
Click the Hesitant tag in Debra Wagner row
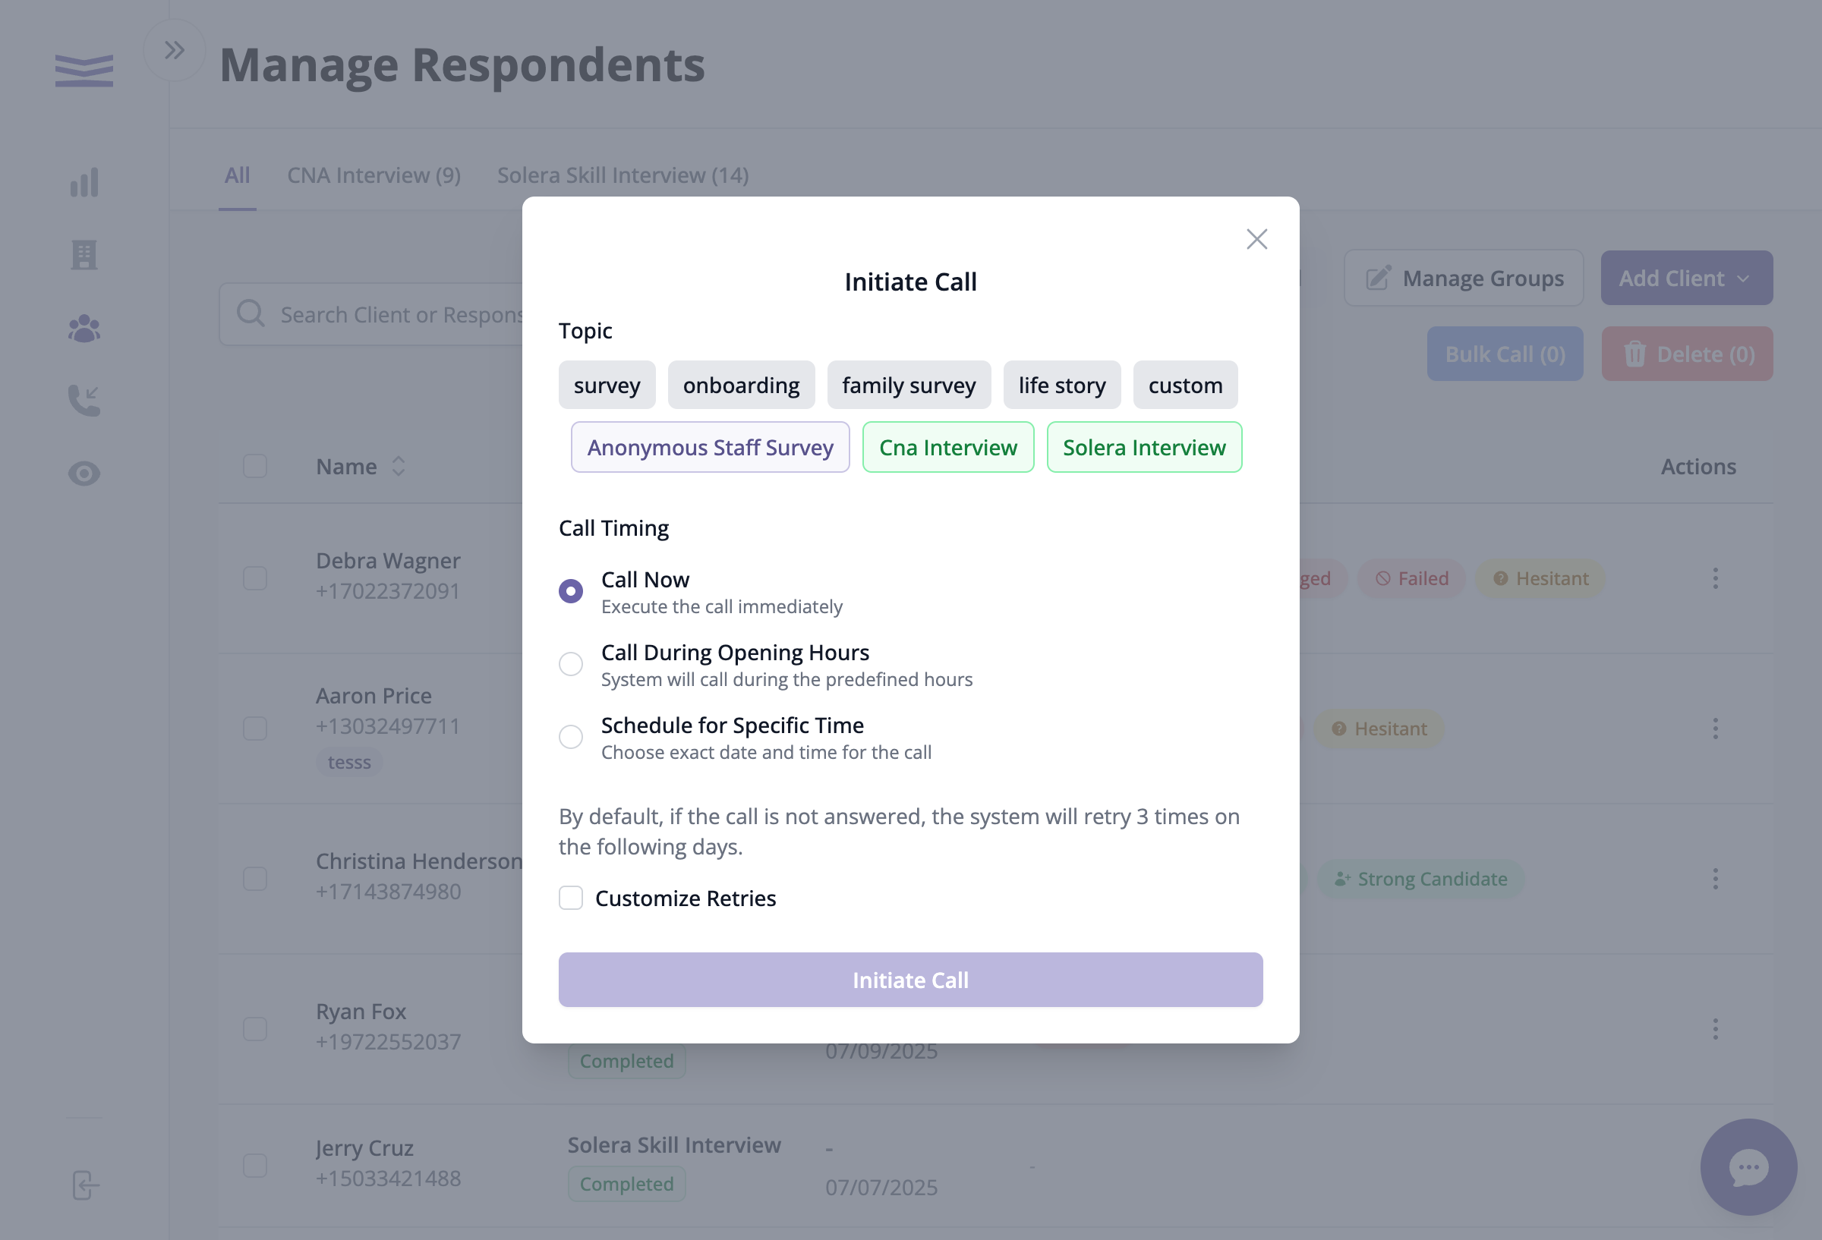(1540, 578)
